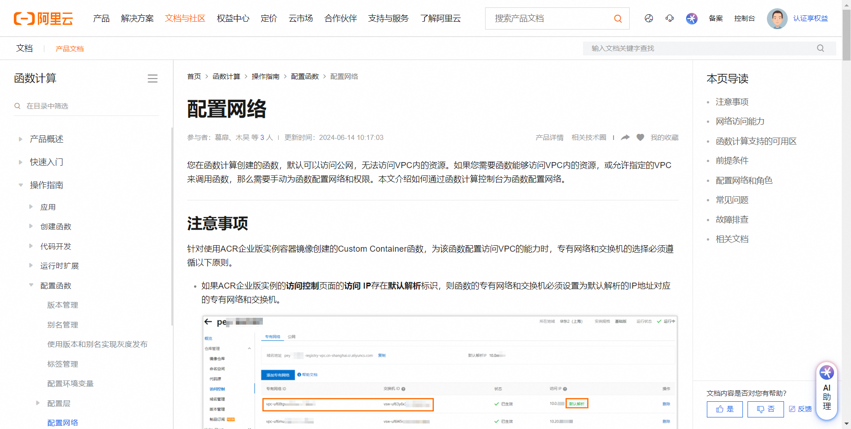851x429 pixels.
Task: Click the ACR console screenshot image
Action: 440,372
